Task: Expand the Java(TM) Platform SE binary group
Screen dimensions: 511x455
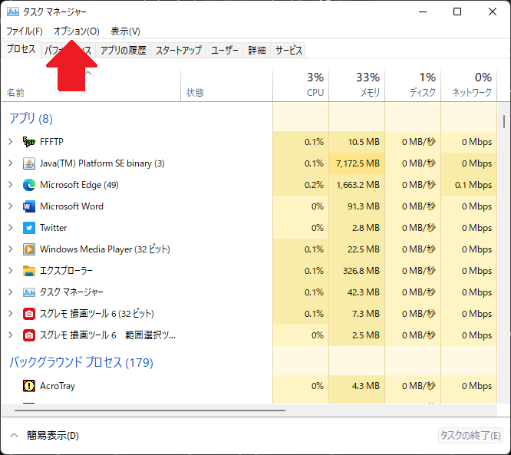Action: [x=11, y=163]
